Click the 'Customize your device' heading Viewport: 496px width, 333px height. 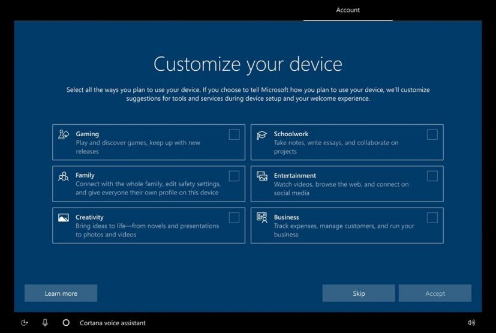[248, 64]
